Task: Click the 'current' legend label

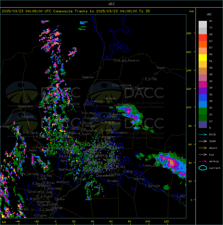Action: tap(215, 168)
